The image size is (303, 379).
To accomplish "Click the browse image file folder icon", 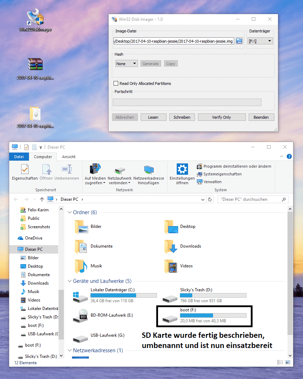I will tap(240, 41).
